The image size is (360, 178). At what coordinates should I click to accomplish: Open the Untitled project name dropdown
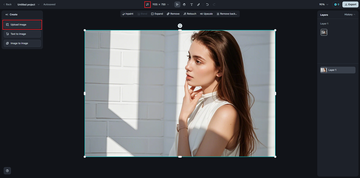tap(28, 4)
